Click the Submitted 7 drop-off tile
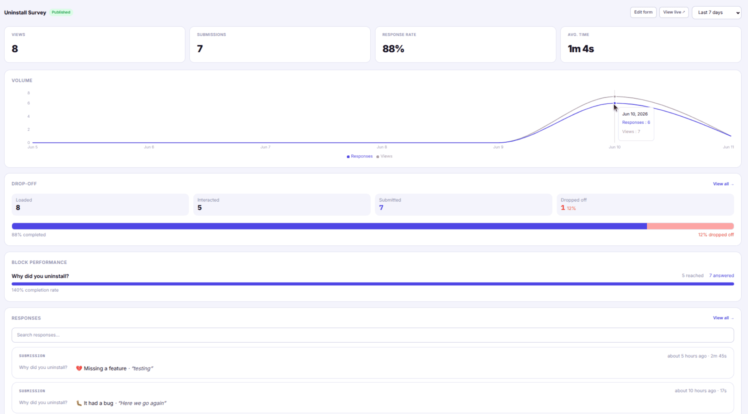748x414 pixels. click(464, 205)
